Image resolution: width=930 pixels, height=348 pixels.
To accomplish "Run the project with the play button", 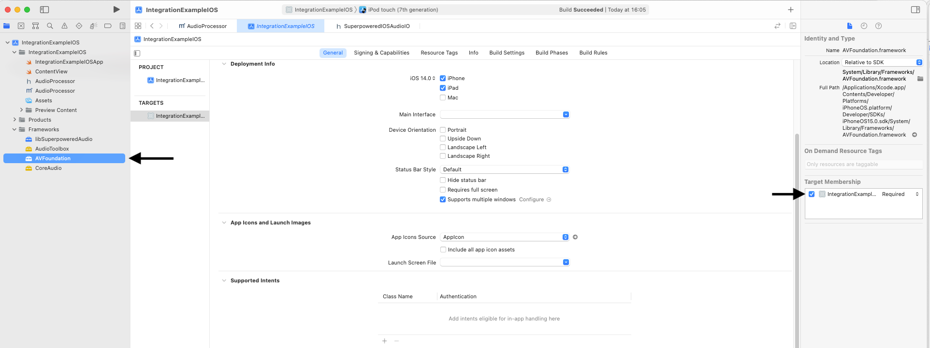I will (x=116, y=10).
